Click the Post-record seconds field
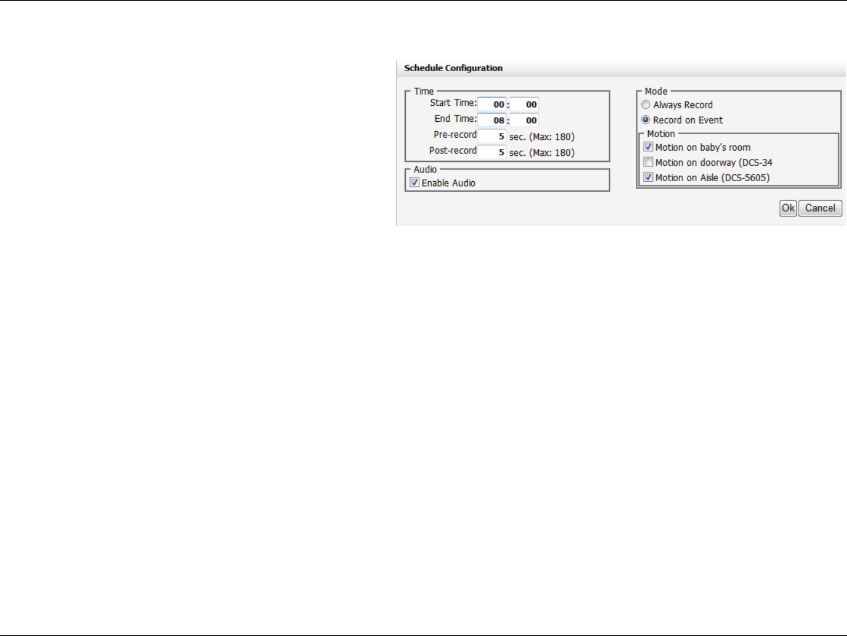Image resolution: width=847 pixels, height=636 pixels. tap(492, 152)
